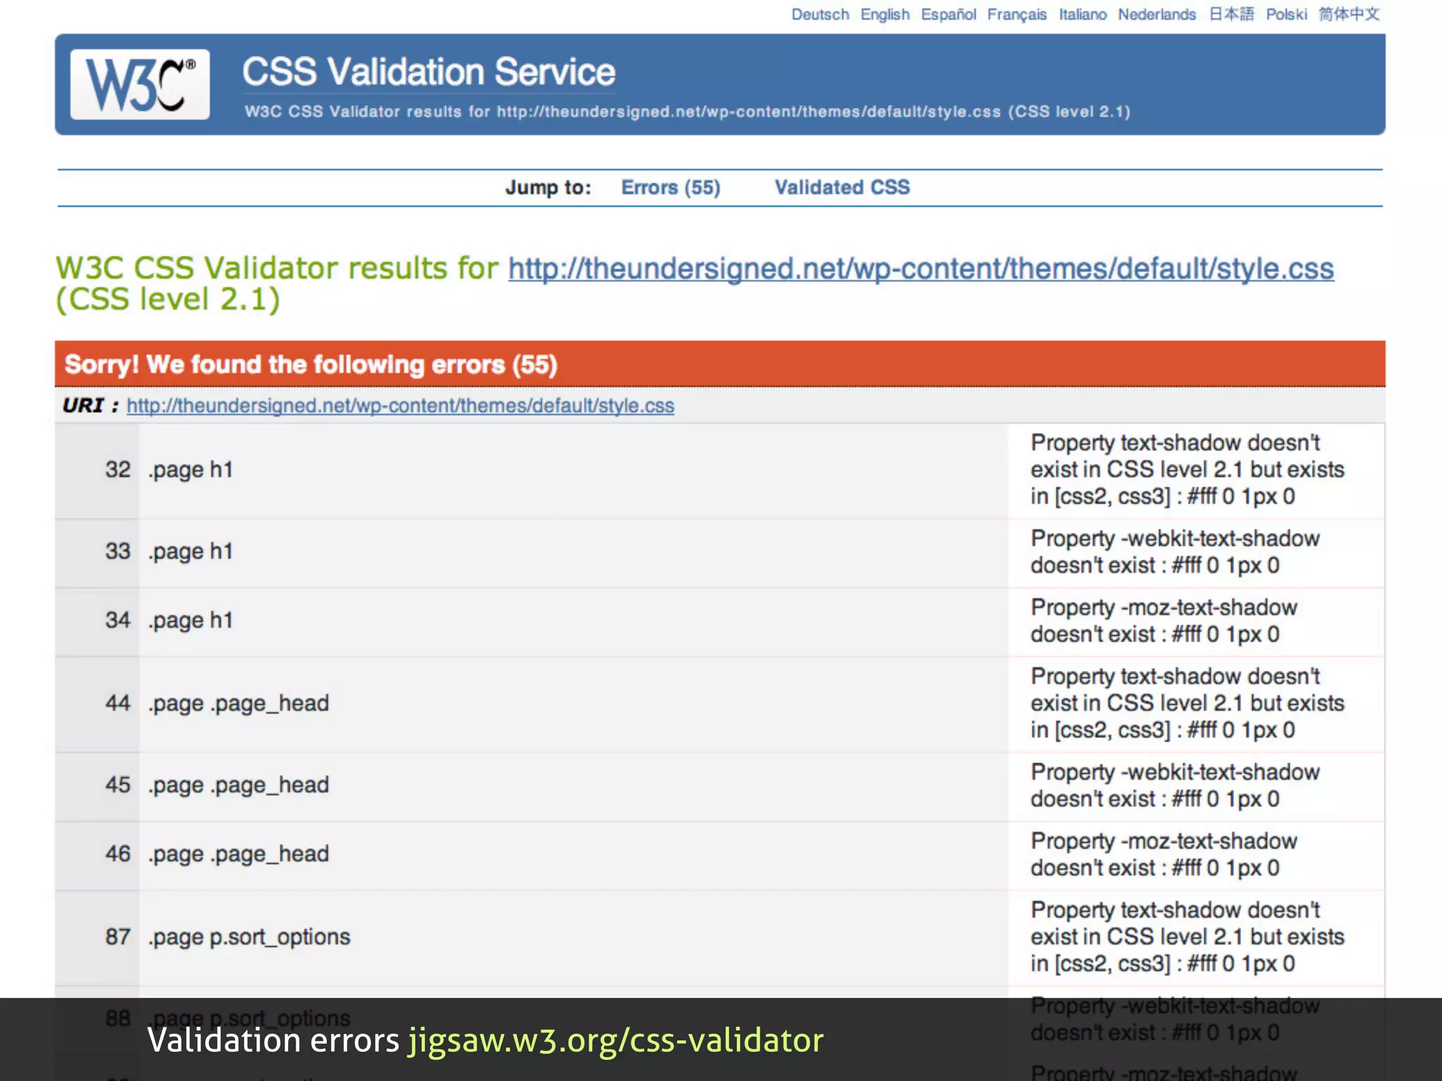The width and height of the screenshot is (1442, 1081).
Task: Click the text-shadow error message for line 44
Action: tap(1187, 703)
